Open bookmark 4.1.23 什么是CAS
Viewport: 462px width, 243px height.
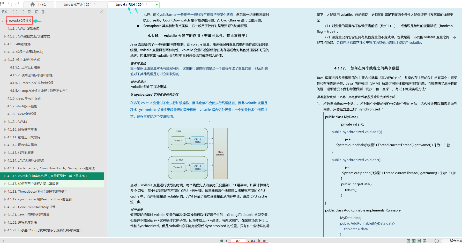point(44,230)
